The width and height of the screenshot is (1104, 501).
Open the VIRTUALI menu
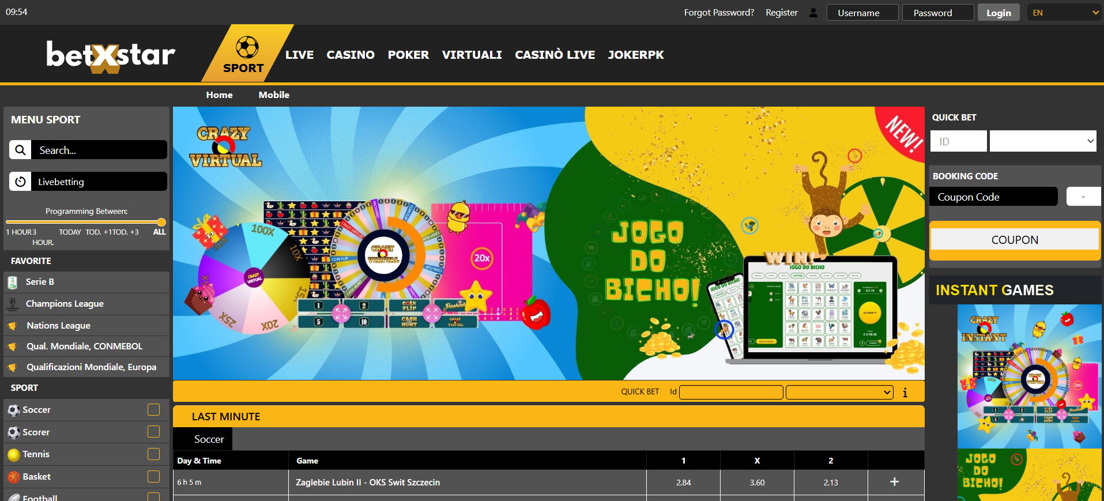(472, 55)
